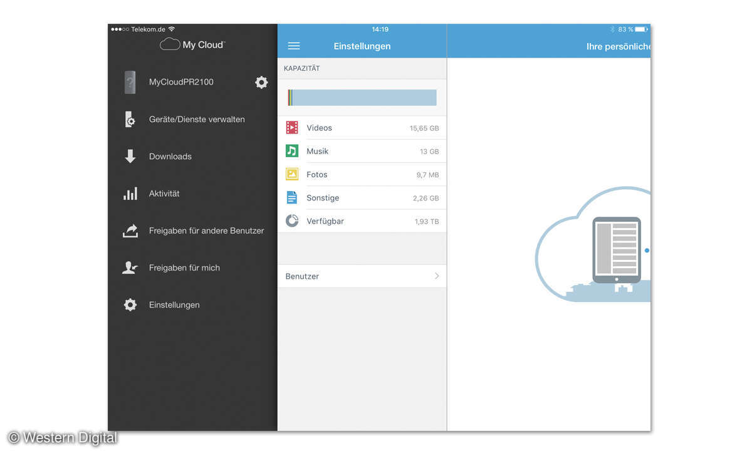Select the MyCloudPR2100 device icon
Image resolution: width=752 pixels, height=451 pixels.
point(130,82)
